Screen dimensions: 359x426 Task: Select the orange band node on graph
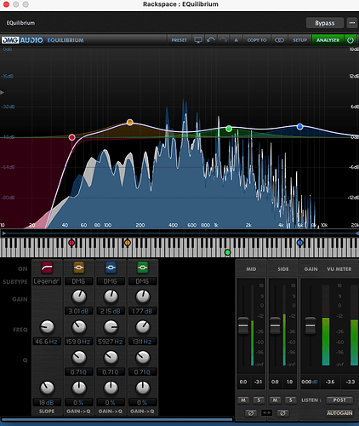pos(130,123)
